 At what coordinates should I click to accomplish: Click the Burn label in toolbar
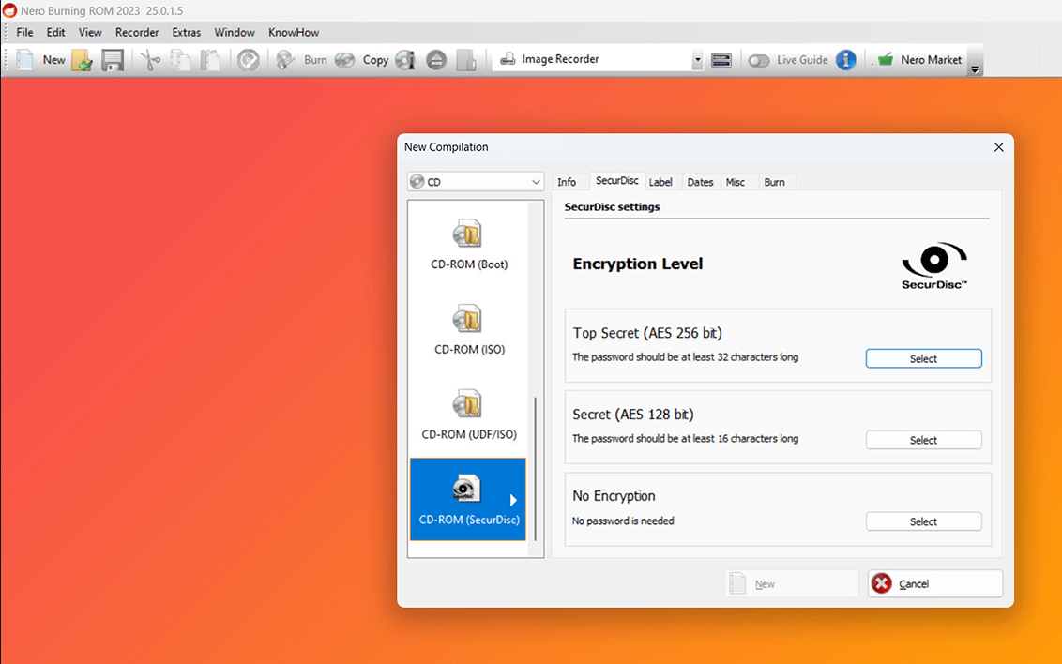click(x=315, y=60)
